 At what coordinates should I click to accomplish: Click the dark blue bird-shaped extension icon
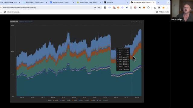[127, 7]
